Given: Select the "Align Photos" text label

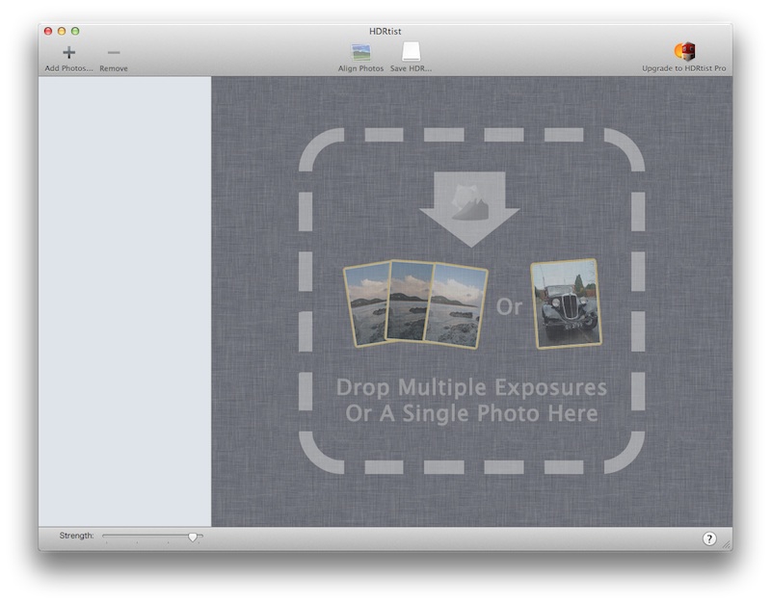Looking at the screenshot, I should point(360,68).
